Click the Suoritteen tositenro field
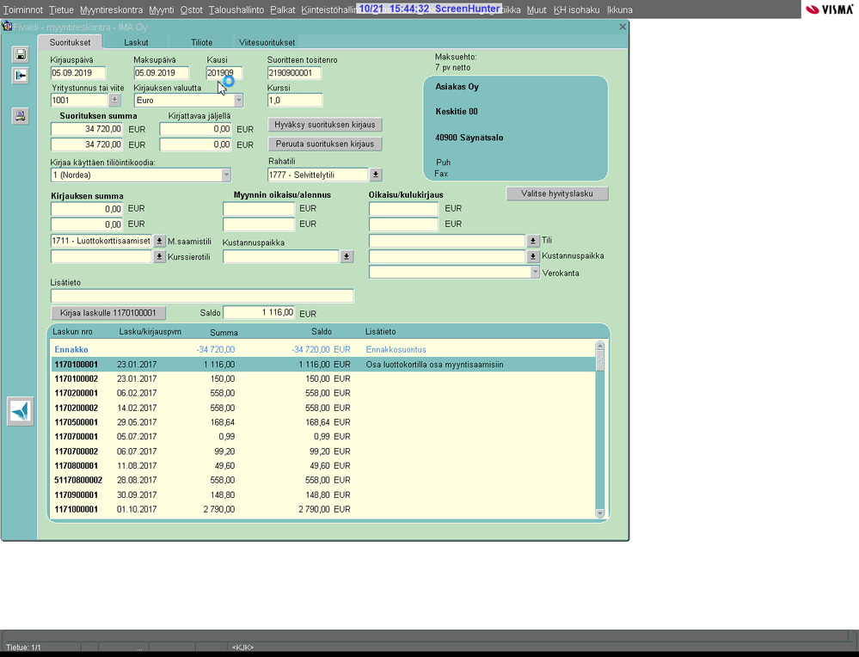The height and width of the screenshot is (657, 859). (x=294, y=73)
